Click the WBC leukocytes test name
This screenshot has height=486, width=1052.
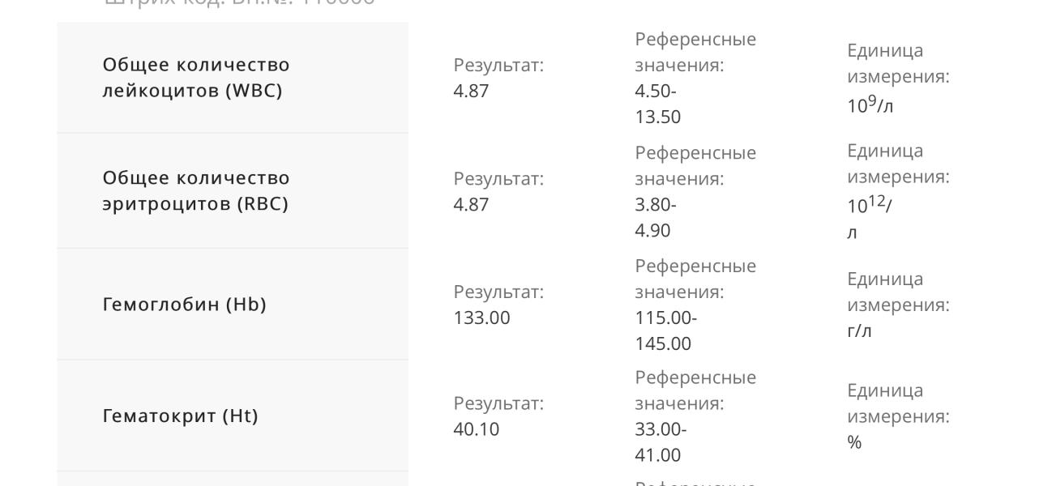pos(196,77)
